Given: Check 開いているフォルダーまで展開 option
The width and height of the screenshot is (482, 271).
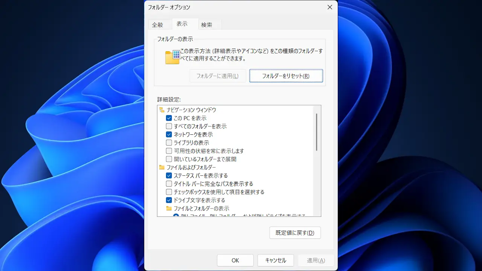Looking at the screenshot, I should [169, 159].
